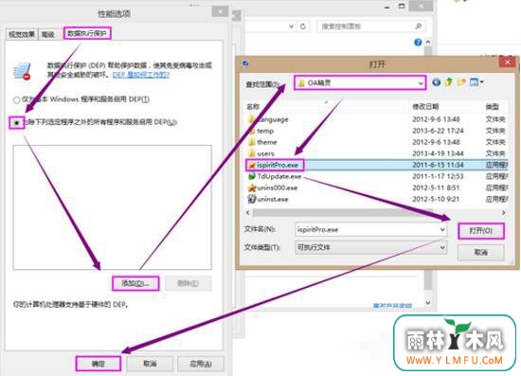Select the uninst.exe file

268,199
